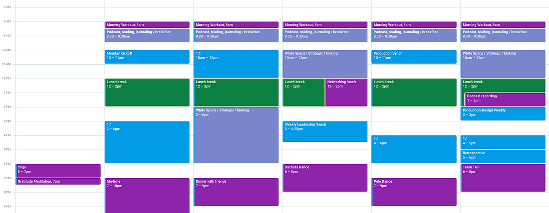Open the Production Synch 10 – 11am event
The width and height of the screenshot is (549, 213).
[414, 57]
